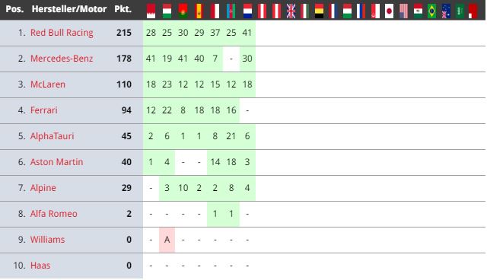Click the Japan flag icon
The image size is (487, 280).
389,11
